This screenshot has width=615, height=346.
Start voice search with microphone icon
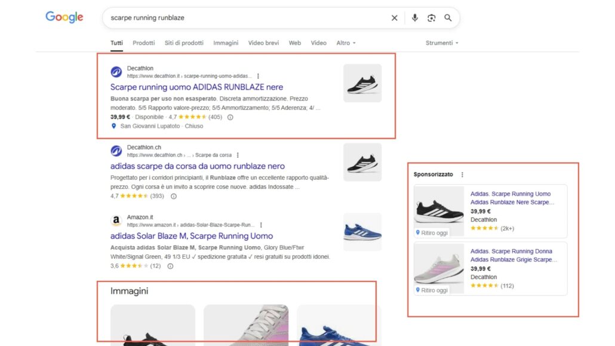tap(414, 18)
